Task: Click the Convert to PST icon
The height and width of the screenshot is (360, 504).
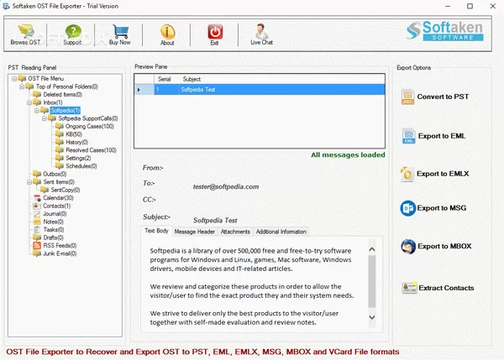Action: (407, 97)
